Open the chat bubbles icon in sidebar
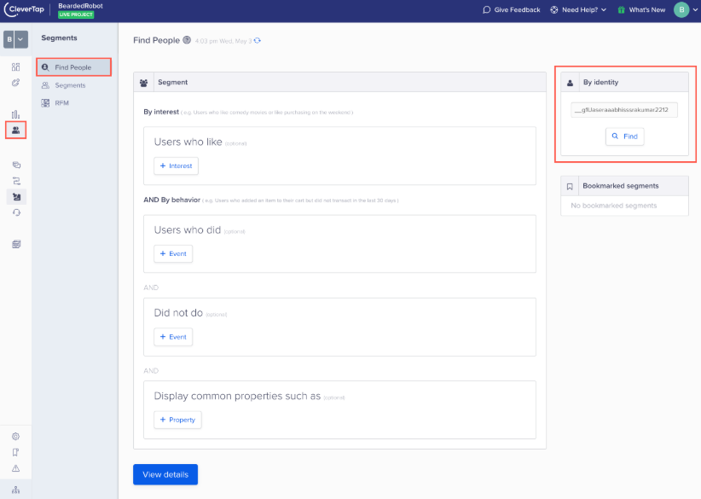701x499 pixels. point(16,165)
